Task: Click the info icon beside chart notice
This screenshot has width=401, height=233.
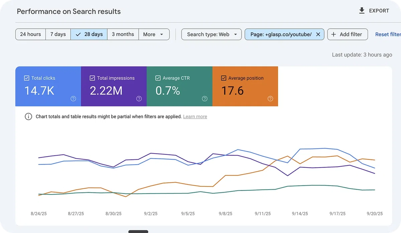Action: click(x=28, y=116)
